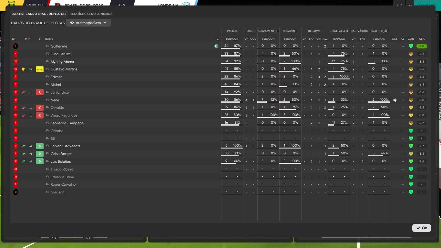Click Eduardo Uribe's row name

[x=62, y=177]
